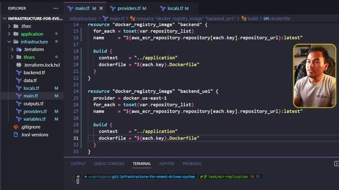Collapse the infrastructure folder chevron
This screenshot has height=190, width=339.
click(x=9, y=42)
